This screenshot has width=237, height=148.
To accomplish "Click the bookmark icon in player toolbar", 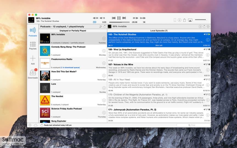I will [x=175, y=20].
